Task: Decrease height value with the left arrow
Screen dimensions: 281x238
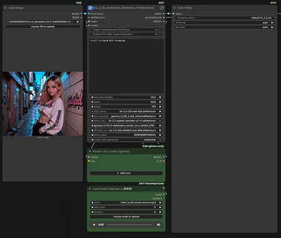Action: click(x=92, y=107)
